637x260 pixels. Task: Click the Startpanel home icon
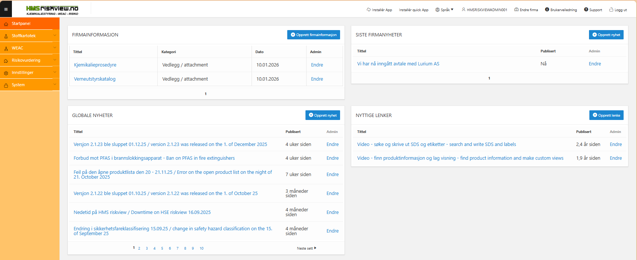6,24
